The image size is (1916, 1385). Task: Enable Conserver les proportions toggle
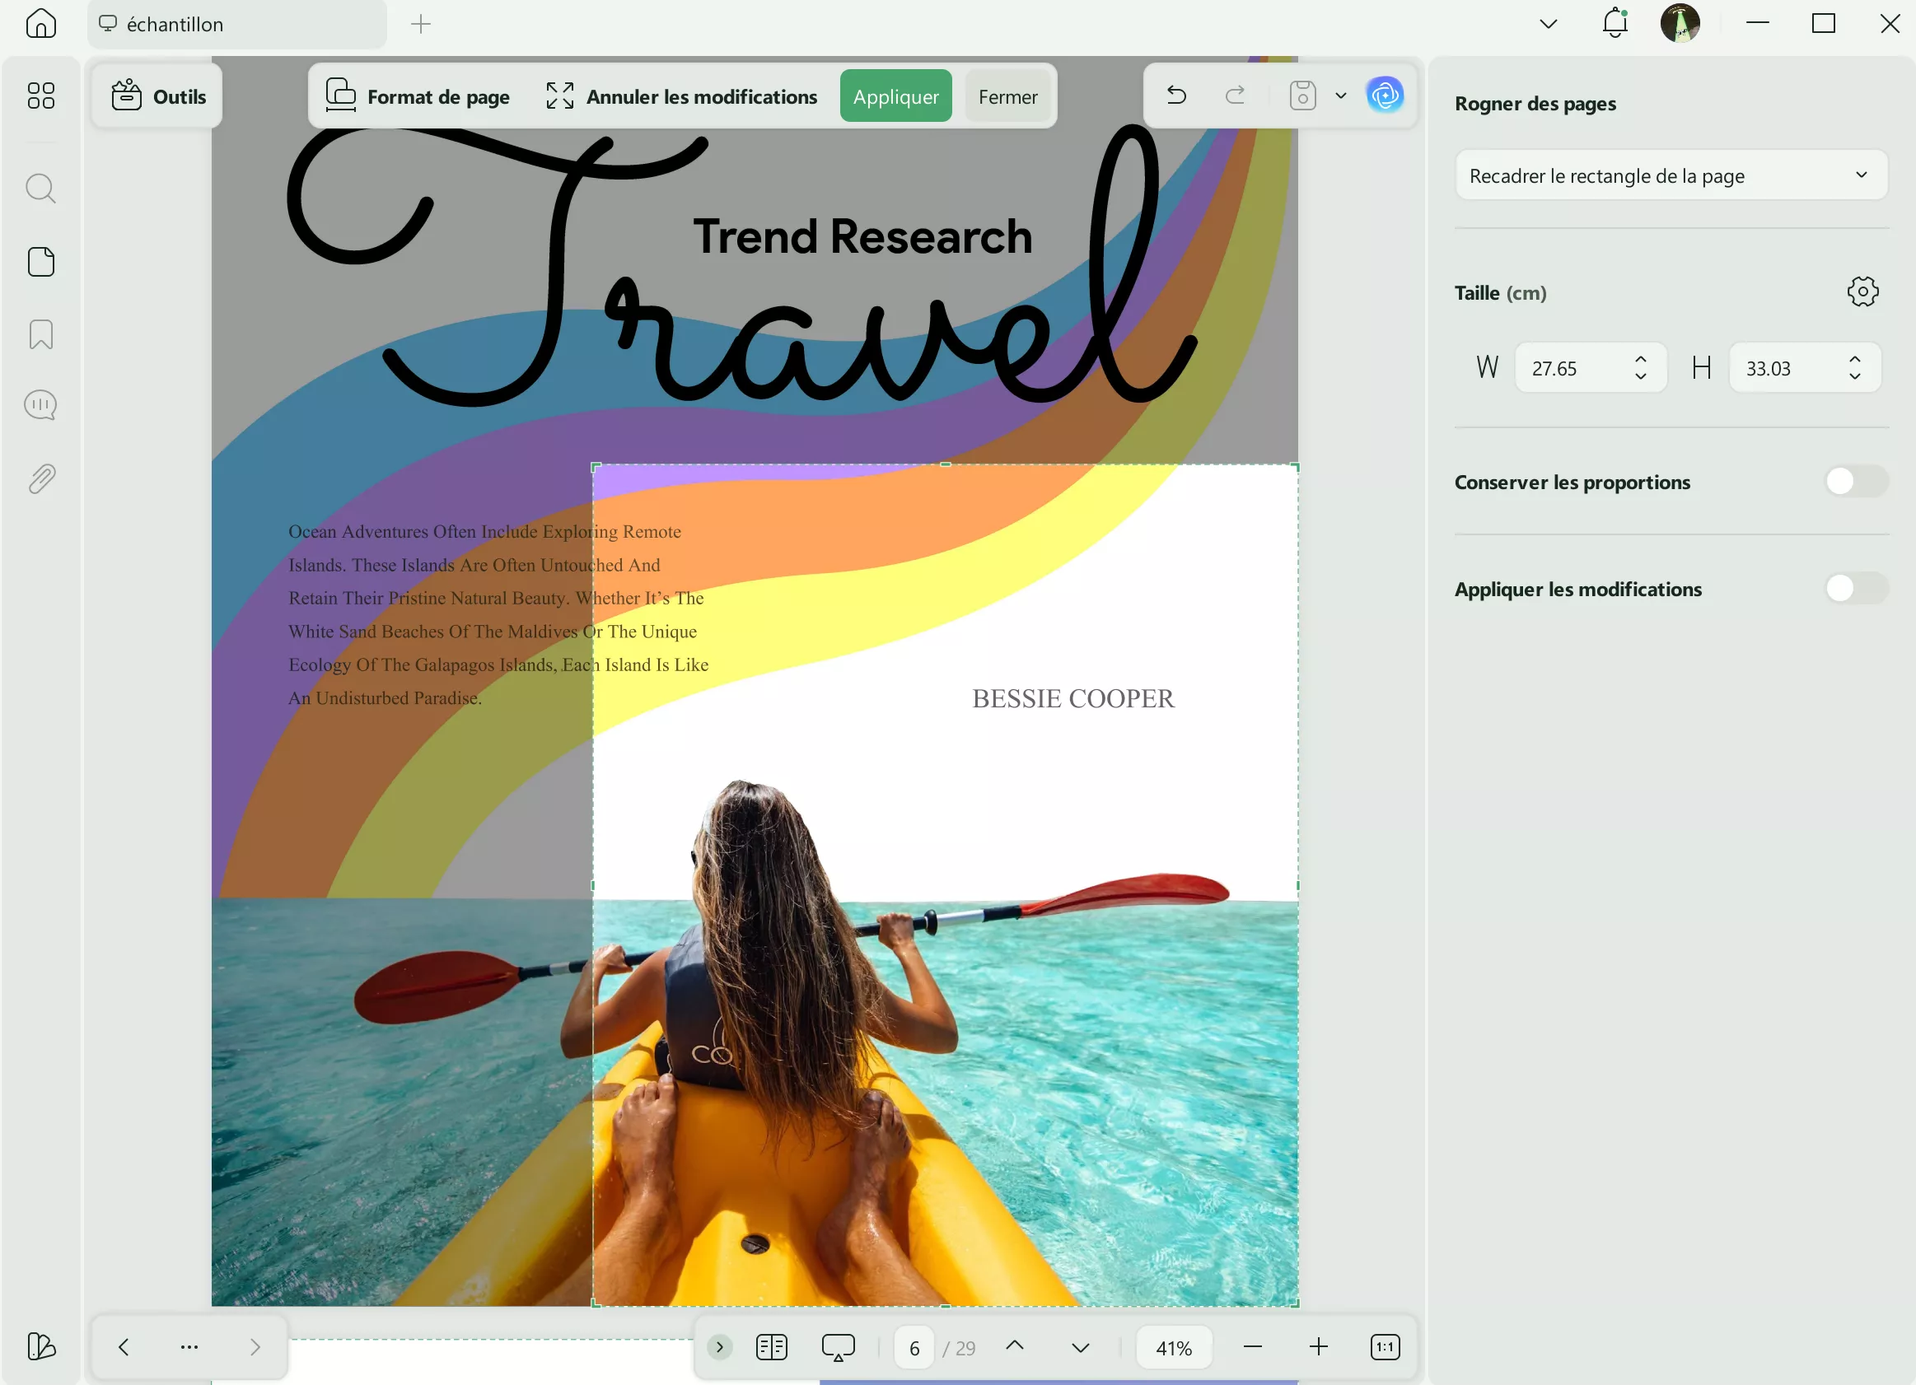pos(1855,482)
